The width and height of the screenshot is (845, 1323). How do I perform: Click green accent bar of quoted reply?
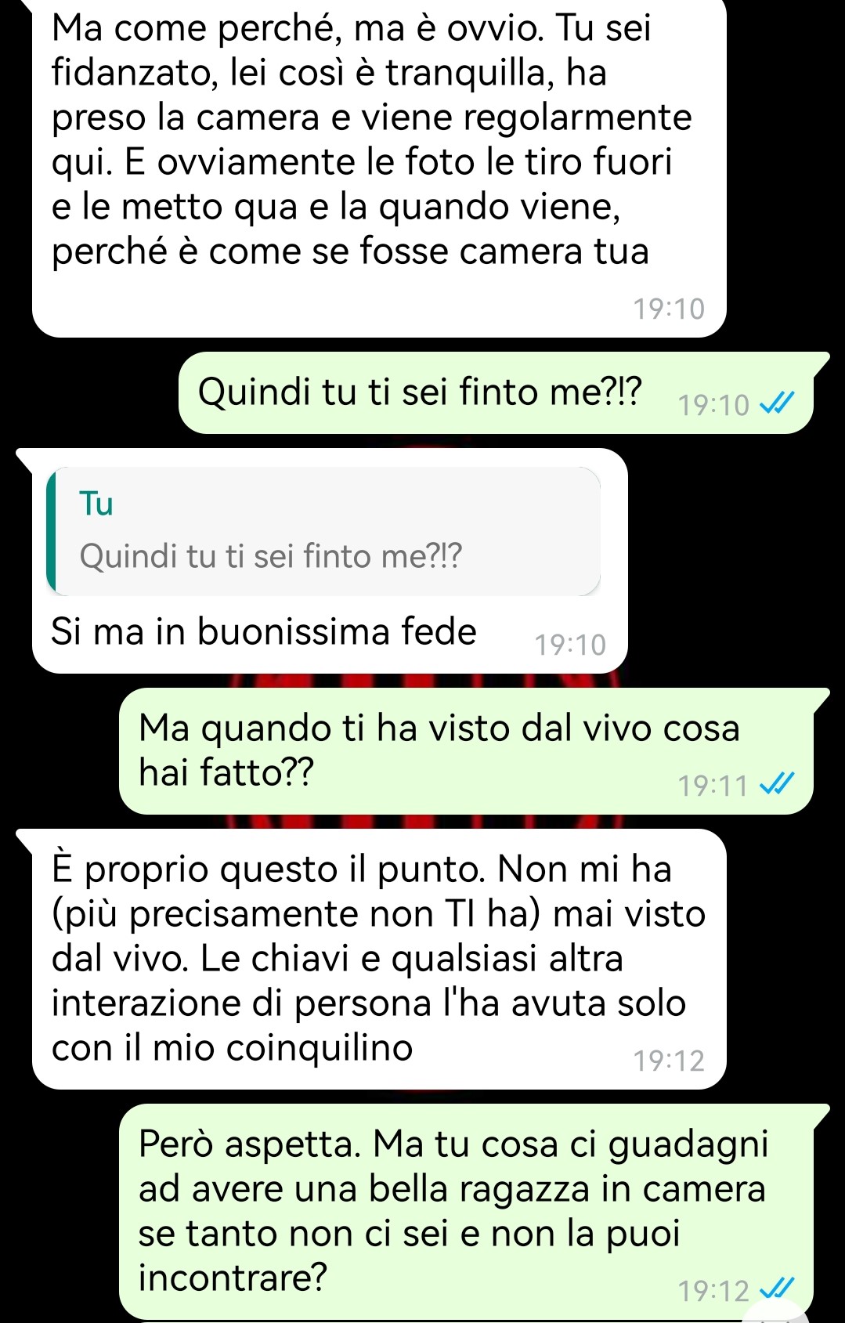pyautogui.click(x=51, y=531)
